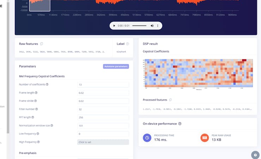Edit the Frame stride value field
The height and width of the screenshot is (159, 261).
click(x=103, y=101)
